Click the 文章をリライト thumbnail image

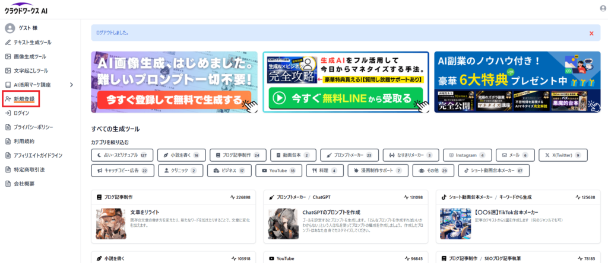tap(111, 223)
